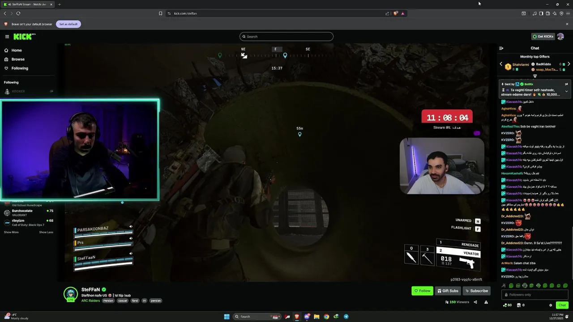Screen dimensions: 573x322
Task: Click Get KICKs button
Action: point(543,37)
